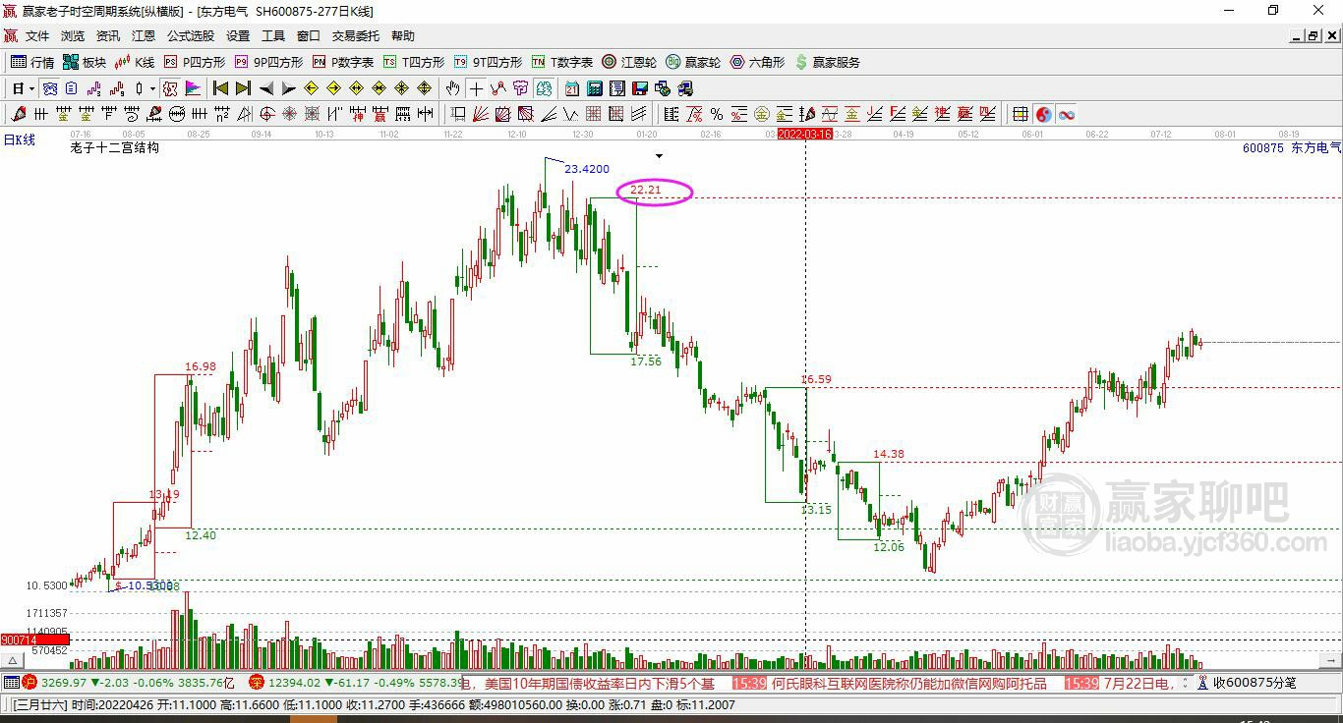Select the 2022-03-16 date marker
This screenshot has width=1343, height=723.
click(805, 133)
